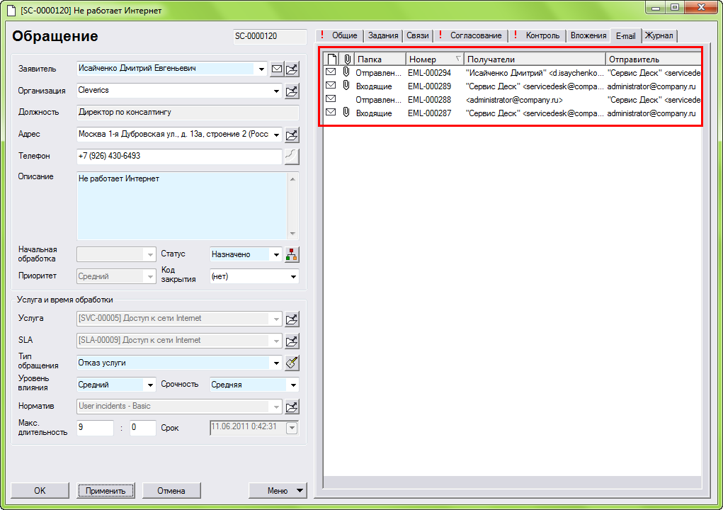Image resolution: width=723 pixels, height=510 pixels.
Task: Switch to the Вложения tab
Action: (x=588, y=35)
